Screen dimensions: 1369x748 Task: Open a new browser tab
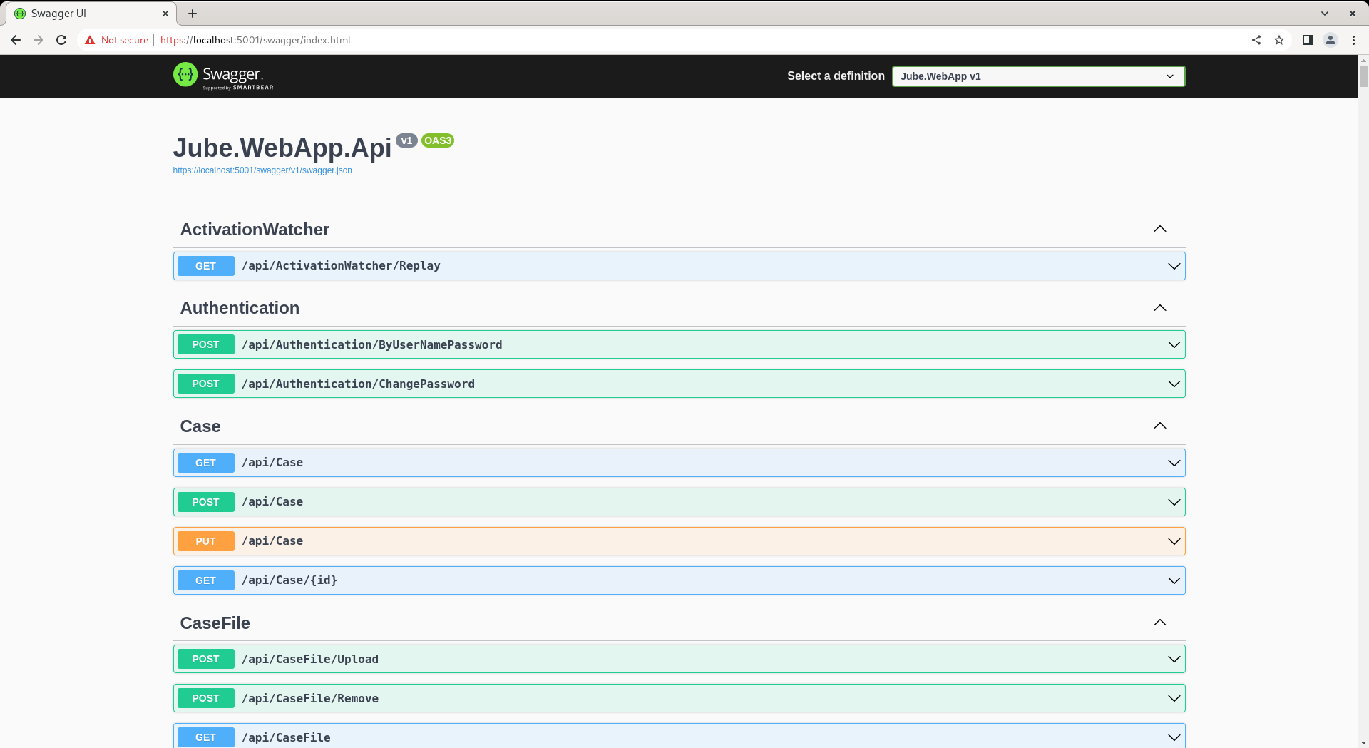(x=193, y=14)
